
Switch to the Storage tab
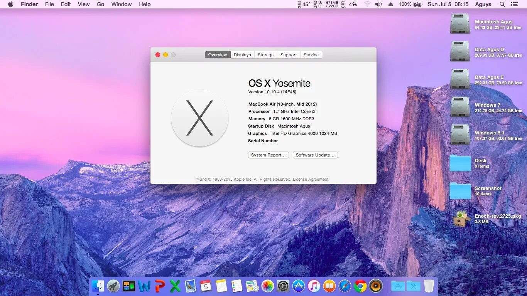pyautogui.click(x=265, y=55)
